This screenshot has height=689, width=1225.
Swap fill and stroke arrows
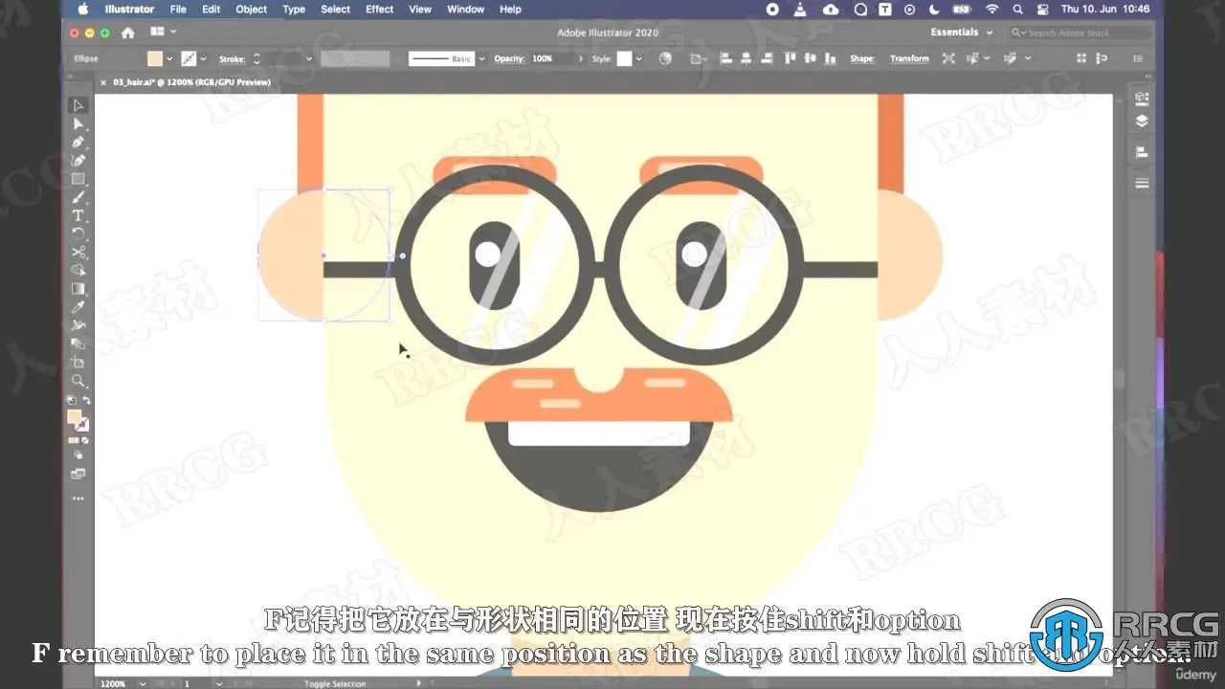86,400
